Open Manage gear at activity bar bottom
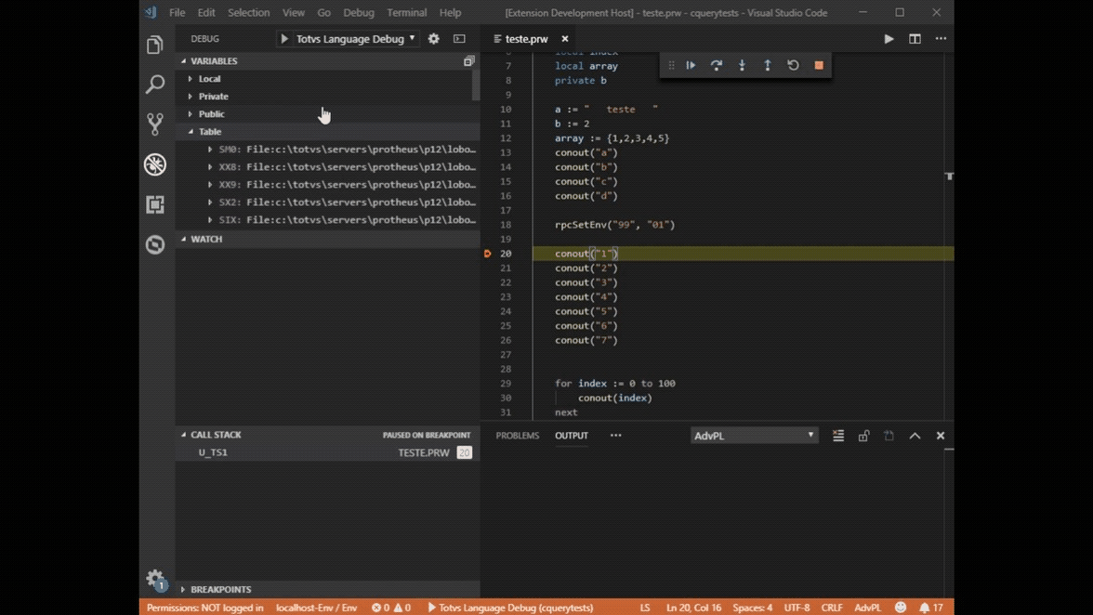Image resolution: width=1093 pixels, height=615 pixels. pyautogui.click(x=154, y=579)
